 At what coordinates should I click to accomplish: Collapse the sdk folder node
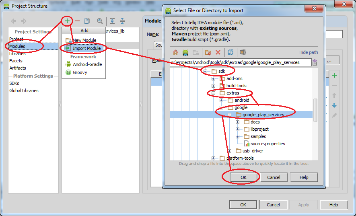click(x=205, y=72)
